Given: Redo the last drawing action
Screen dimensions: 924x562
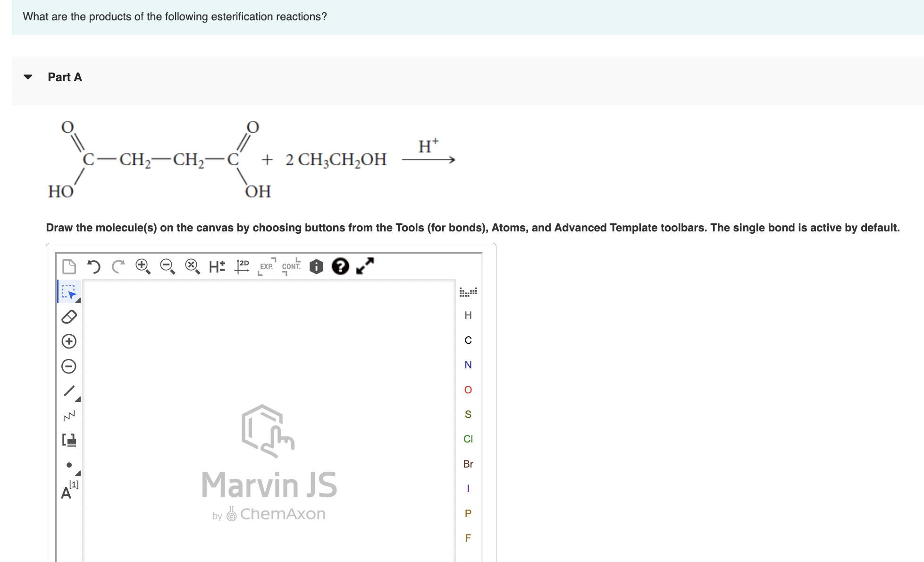Looking at the screenshot, I should click(x=118, y=267).
